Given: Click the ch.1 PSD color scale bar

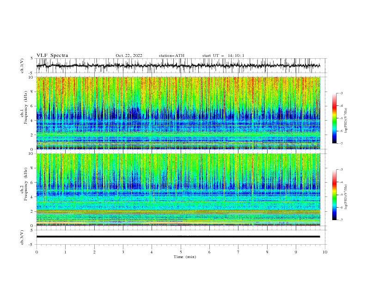Looking at the screenshot, I should (x=334, y=118).
